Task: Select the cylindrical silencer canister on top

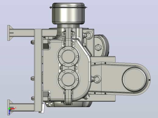Action: coord(68,14)
